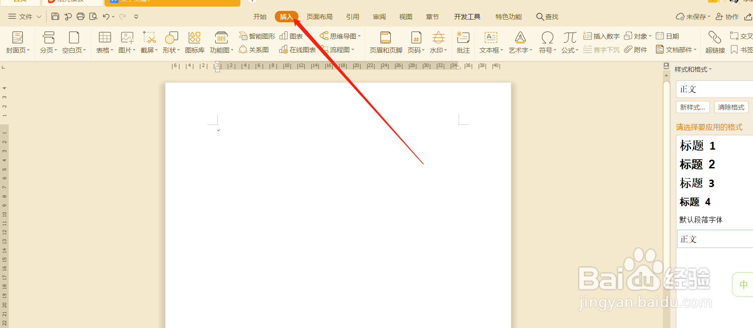Open the Search (查找) box
This screenshot has height=328, width=753.
click(547, 17)
